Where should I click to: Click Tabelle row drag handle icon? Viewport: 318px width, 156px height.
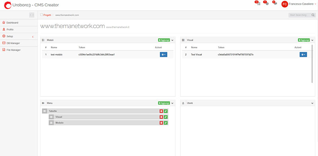tap(45, 111)
